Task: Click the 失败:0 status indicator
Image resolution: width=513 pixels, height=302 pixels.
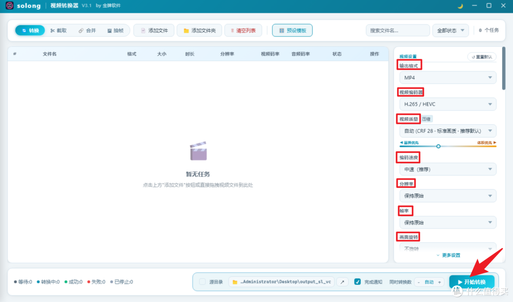Action: 96,282
